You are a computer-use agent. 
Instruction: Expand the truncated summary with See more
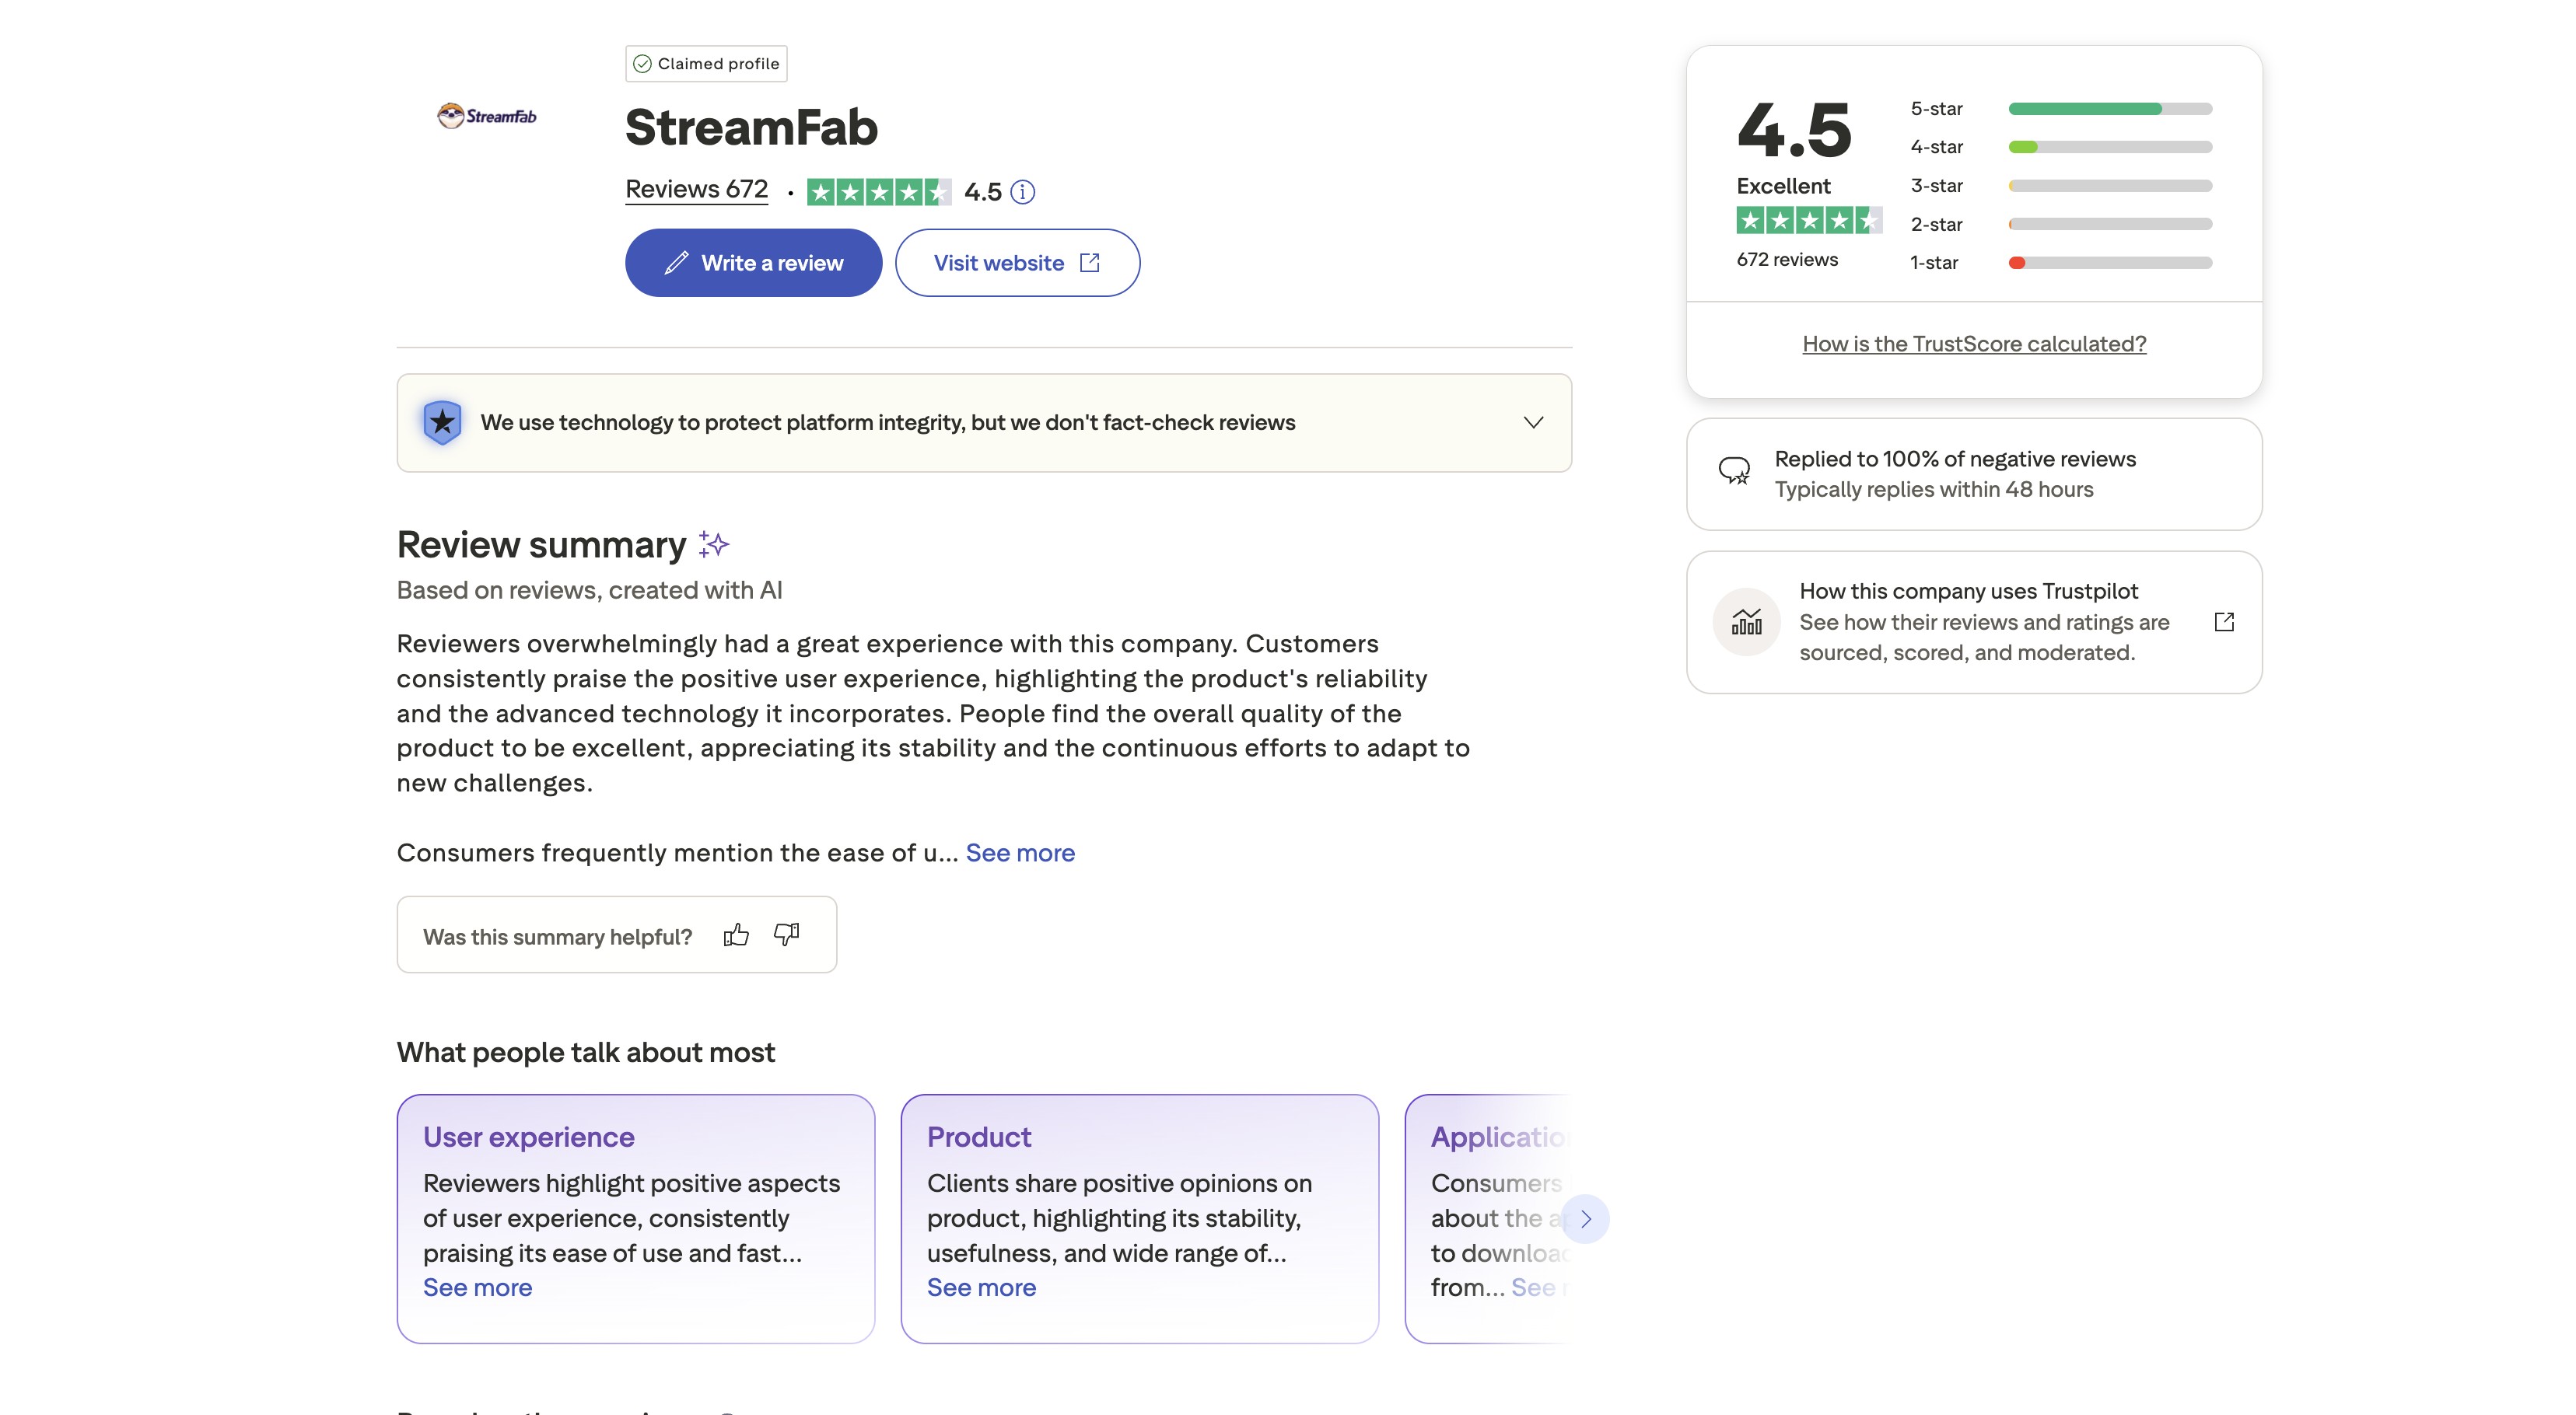pos(1020,852)
